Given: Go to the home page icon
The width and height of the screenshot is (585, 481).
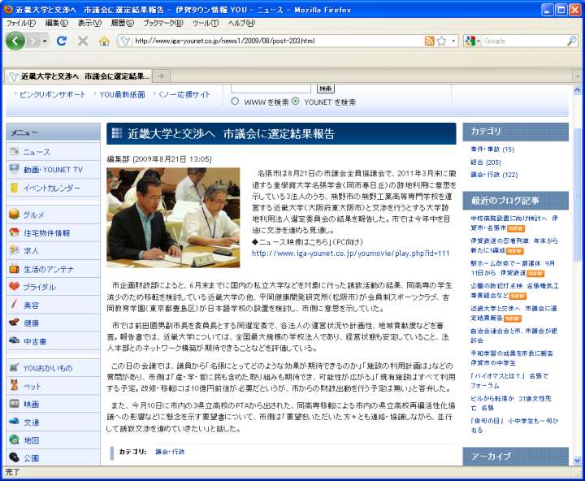Looking at the screenshot, I should [104, 41].
